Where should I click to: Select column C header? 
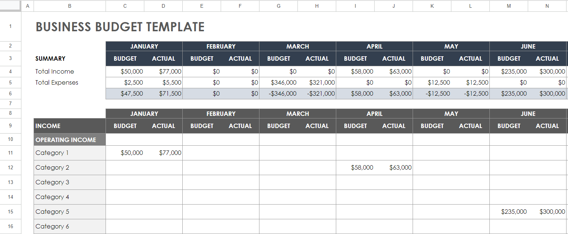(125, 6)
